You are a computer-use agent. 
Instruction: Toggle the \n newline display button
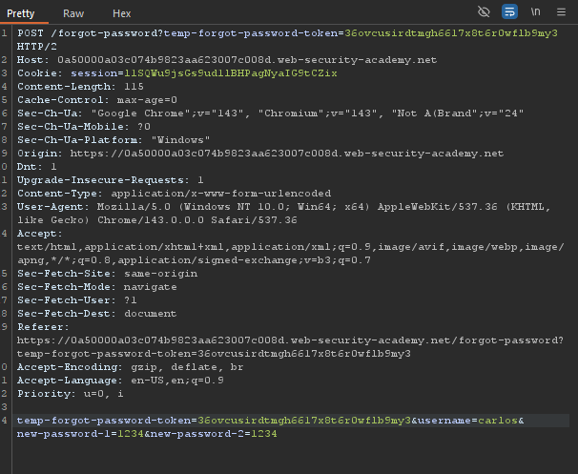[x=536, y=11]
